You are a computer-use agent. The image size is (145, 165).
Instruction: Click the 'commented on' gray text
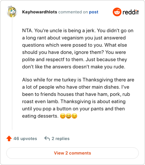(x=73, y=12)
